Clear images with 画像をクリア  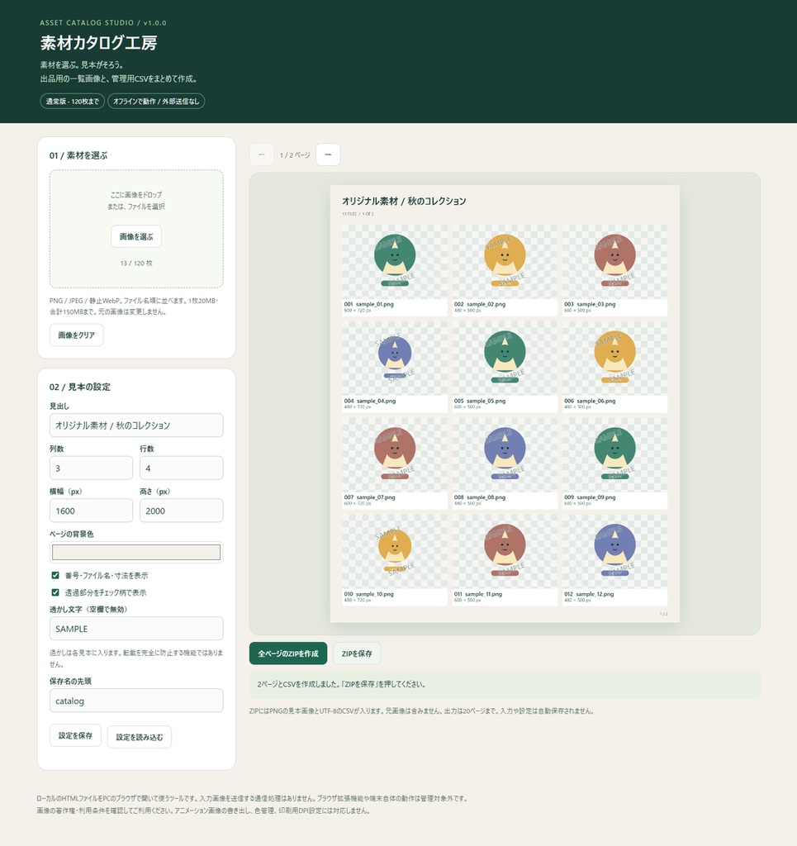(77, 335)
